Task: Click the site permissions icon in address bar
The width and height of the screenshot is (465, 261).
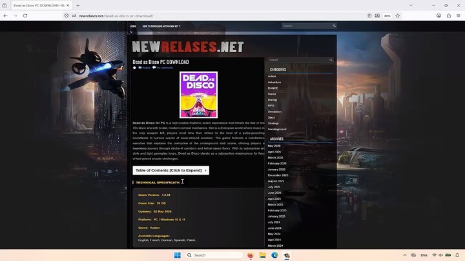Action: point(74,15)
